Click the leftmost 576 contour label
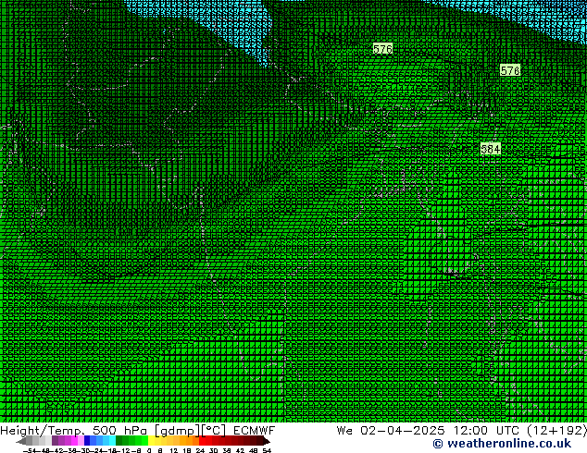The image size is (587, 453). point(382,49)
